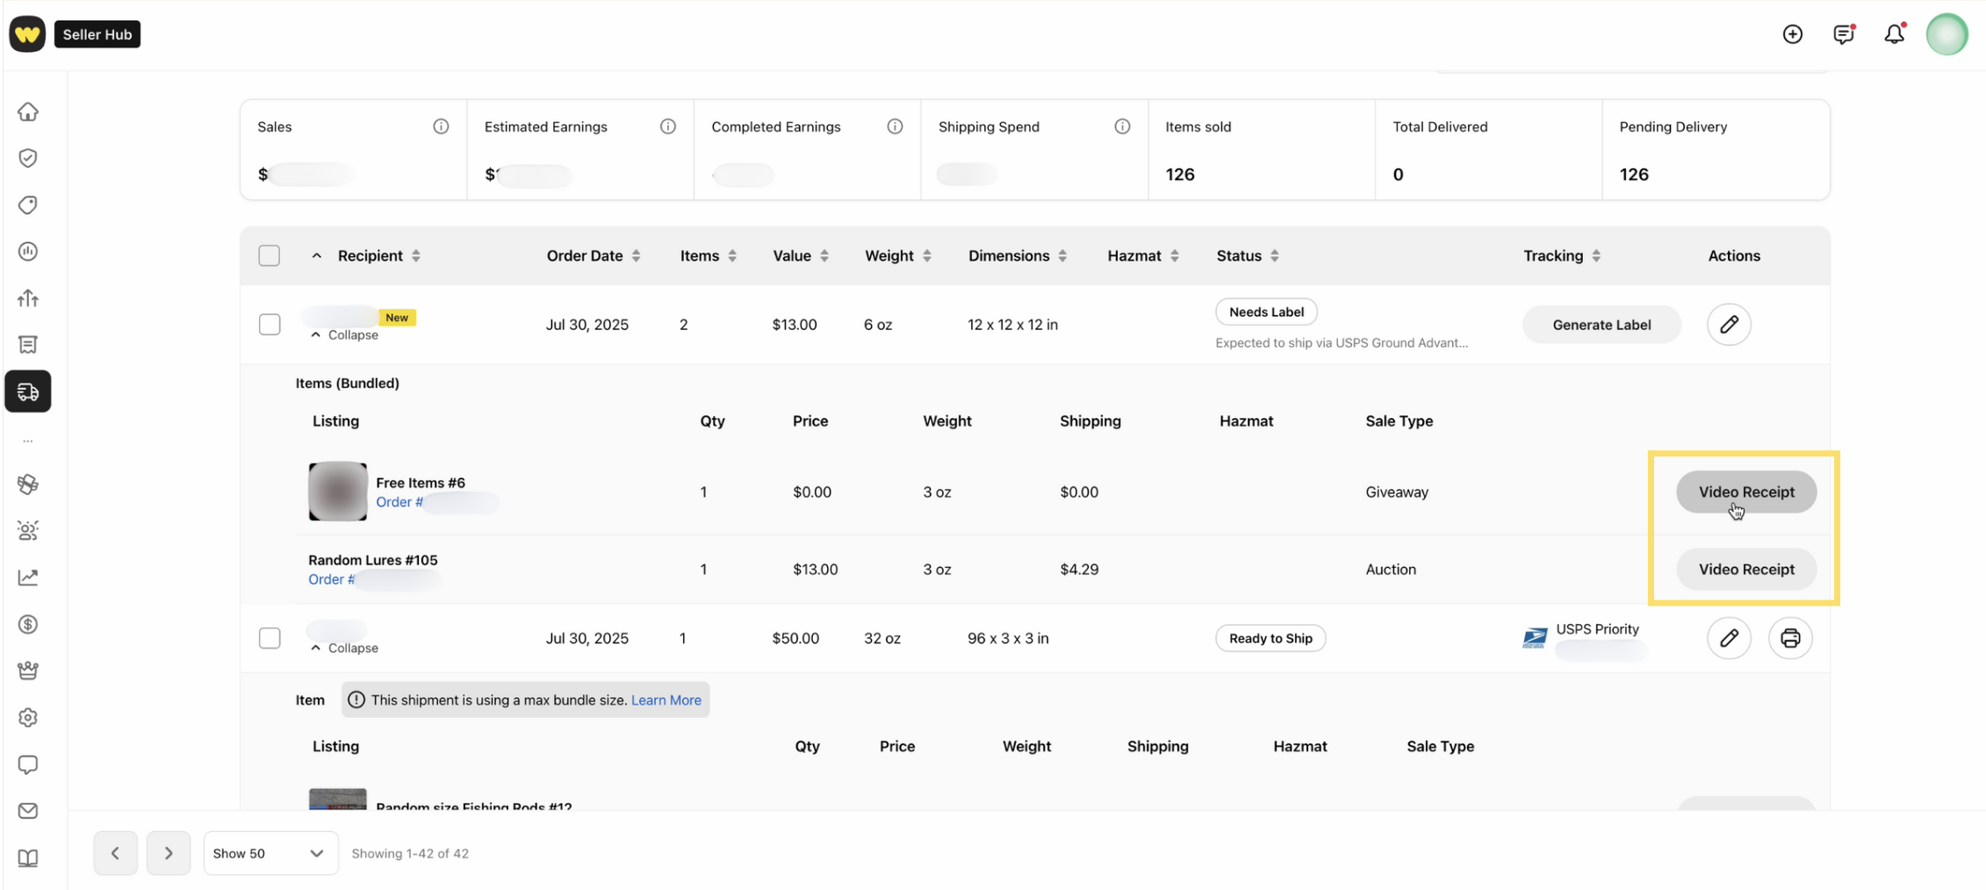Open the Learn More link
The height and width of the screenshot is (890, 1986).
point(666,700)
